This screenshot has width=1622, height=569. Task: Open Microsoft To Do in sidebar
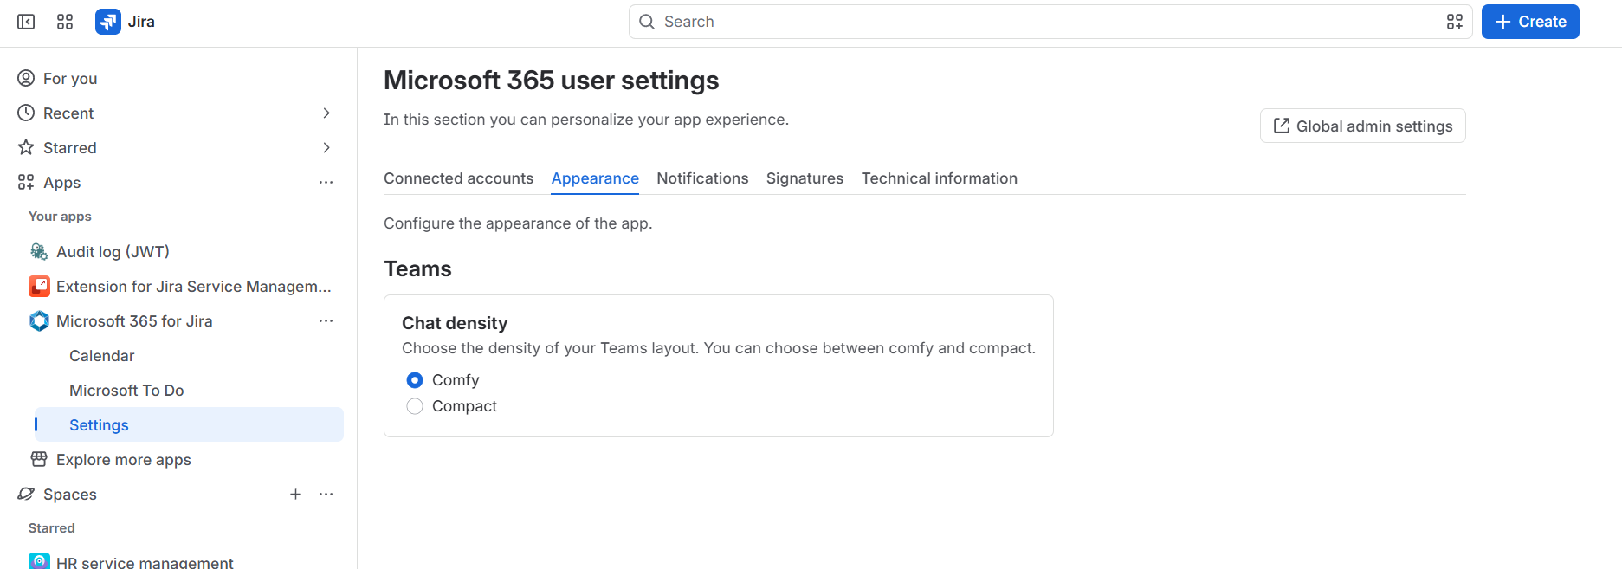coord(126,391)
